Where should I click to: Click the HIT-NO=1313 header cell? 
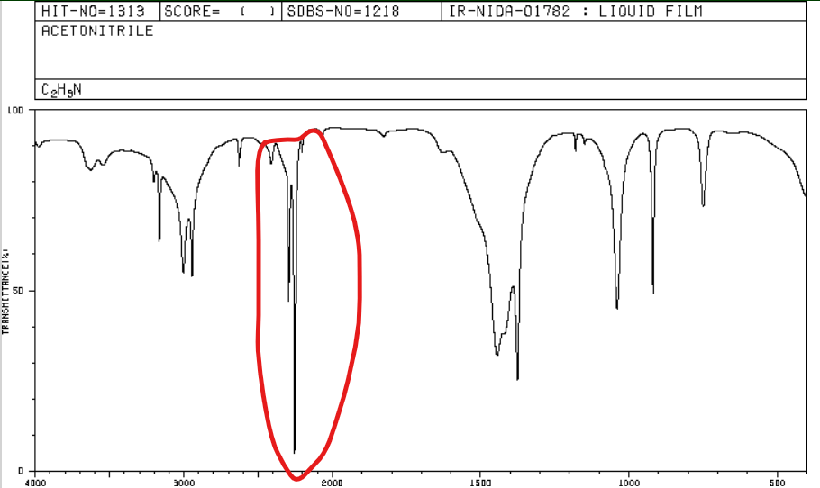(93, 12)
